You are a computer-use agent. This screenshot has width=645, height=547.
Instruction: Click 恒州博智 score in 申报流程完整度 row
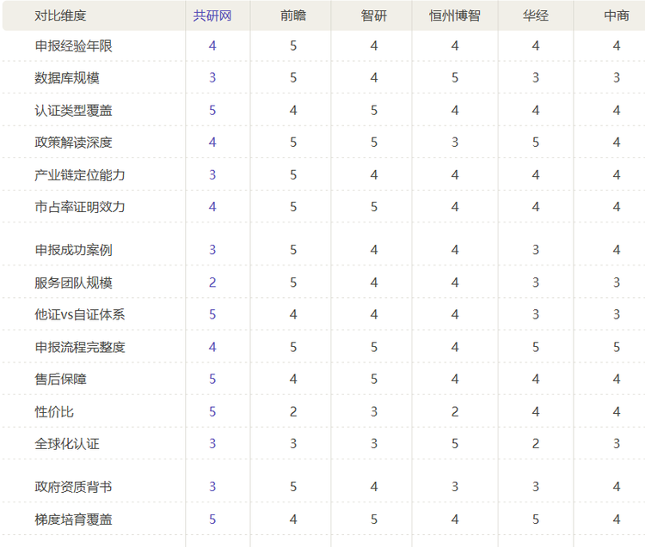455,347
